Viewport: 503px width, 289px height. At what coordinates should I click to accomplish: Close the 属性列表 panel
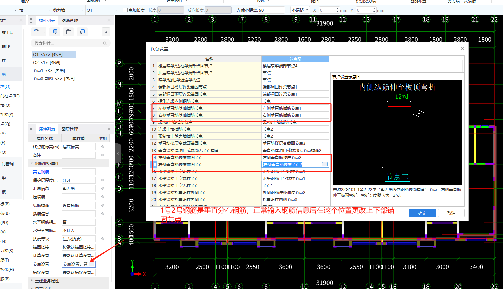tap(109, 129)
